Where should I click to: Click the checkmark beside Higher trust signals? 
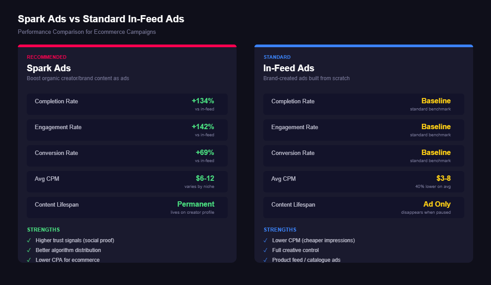point(29,240)
